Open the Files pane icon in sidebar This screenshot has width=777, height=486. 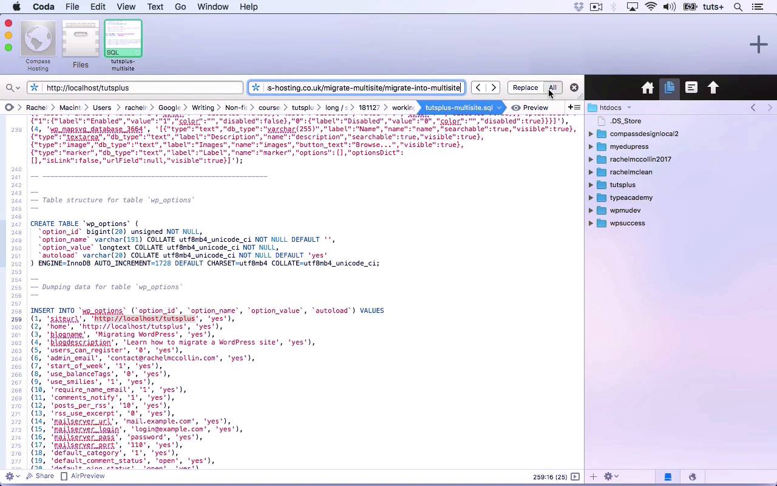pyautogui.click(x=669, y=87)
